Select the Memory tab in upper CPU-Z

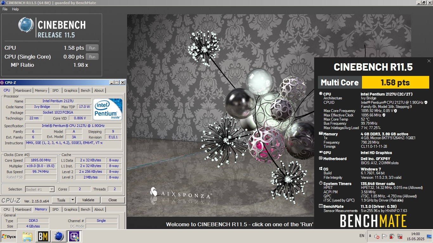[41, 90]
